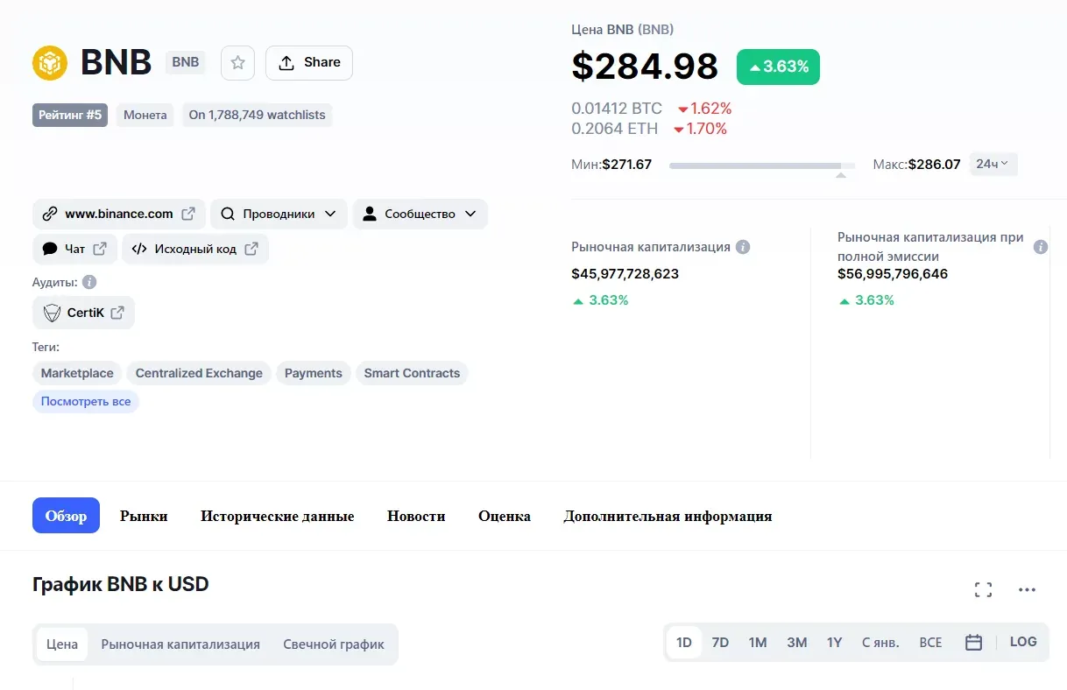Click market cap value $45,977,728,623
Viewport: 1067px width, 690px height.
pos(625,274)
